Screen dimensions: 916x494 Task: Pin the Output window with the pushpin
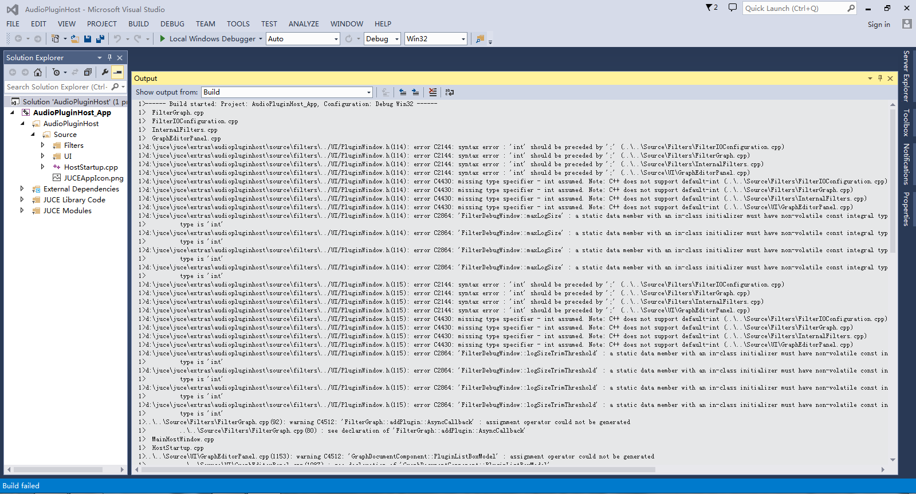(x=880, y=78)
